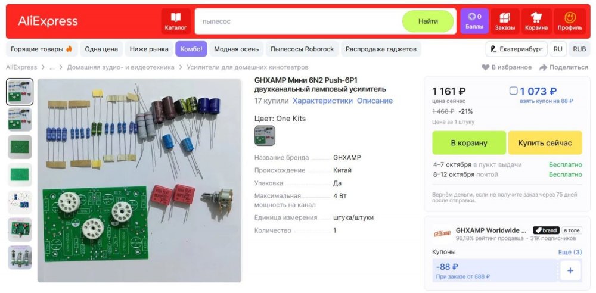The height and width of the screenshot is (293, 596).
Task: Expand more coupons via Ещё (3)
Action: tap(570, 252)
